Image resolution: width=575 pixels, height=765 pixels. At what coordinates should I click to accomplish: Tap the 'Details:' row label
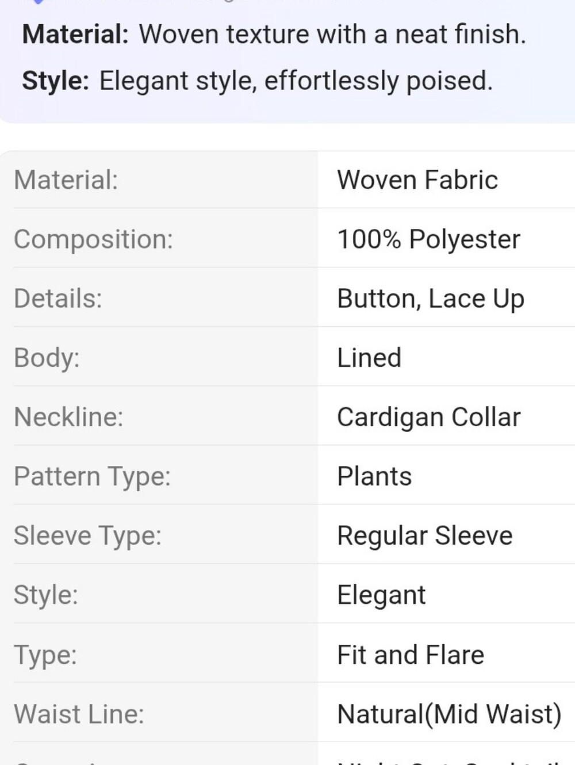point(58,299)
